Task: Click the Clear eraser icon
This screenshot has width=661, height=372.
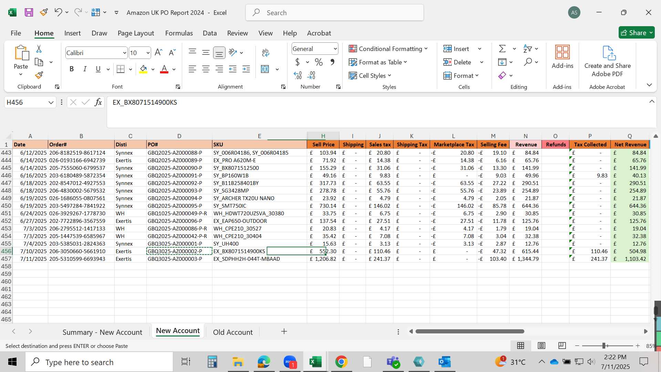Action: 502,75
